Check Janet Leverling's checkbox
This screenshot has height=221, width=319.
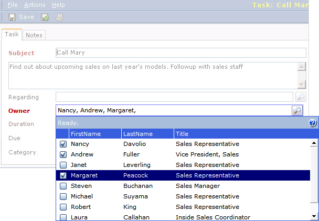(63, 165)
